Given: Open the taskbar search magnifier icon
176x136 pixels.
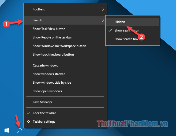Looking at the screenshot, I should [19, 130].
